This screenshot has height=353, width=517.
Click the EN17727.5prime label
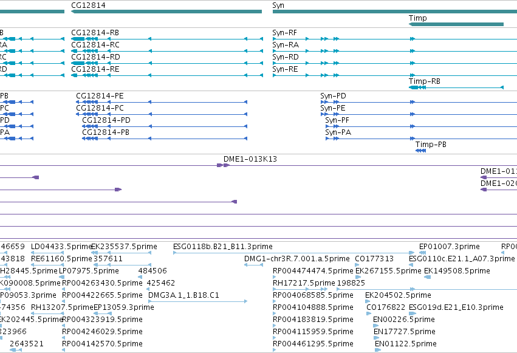tap(405, 332)
